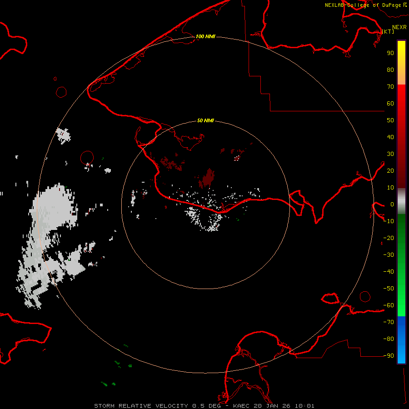409x409 pixels.
Task: Click the 80 value on velocity scale
Action: click(x=390, y=70)
